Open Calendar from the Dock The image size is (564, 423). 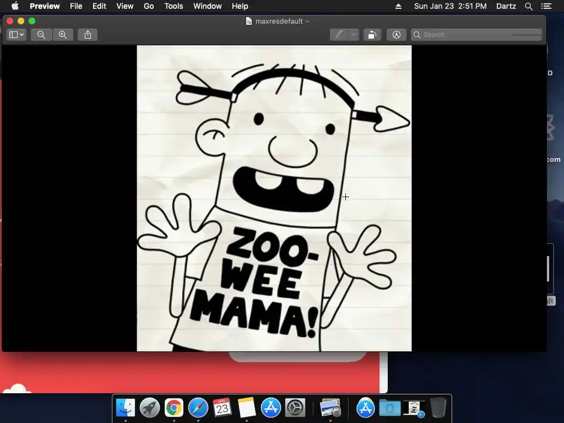click(223, 408)
